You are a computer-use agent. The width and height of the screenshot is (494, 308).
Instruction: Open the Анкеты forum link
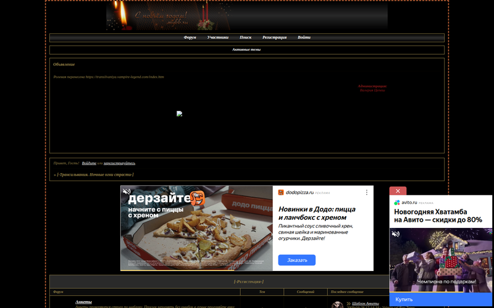[x=83, y=302]
